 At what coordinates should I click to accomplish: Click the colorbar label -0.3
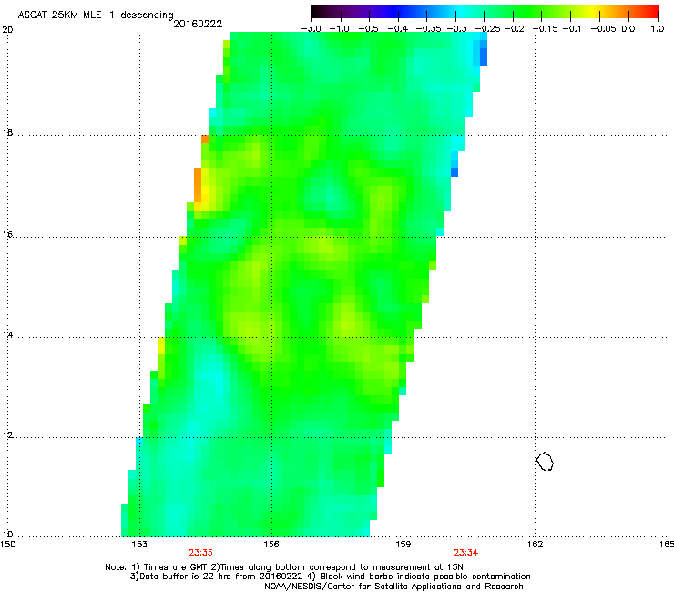coord(457,29)
